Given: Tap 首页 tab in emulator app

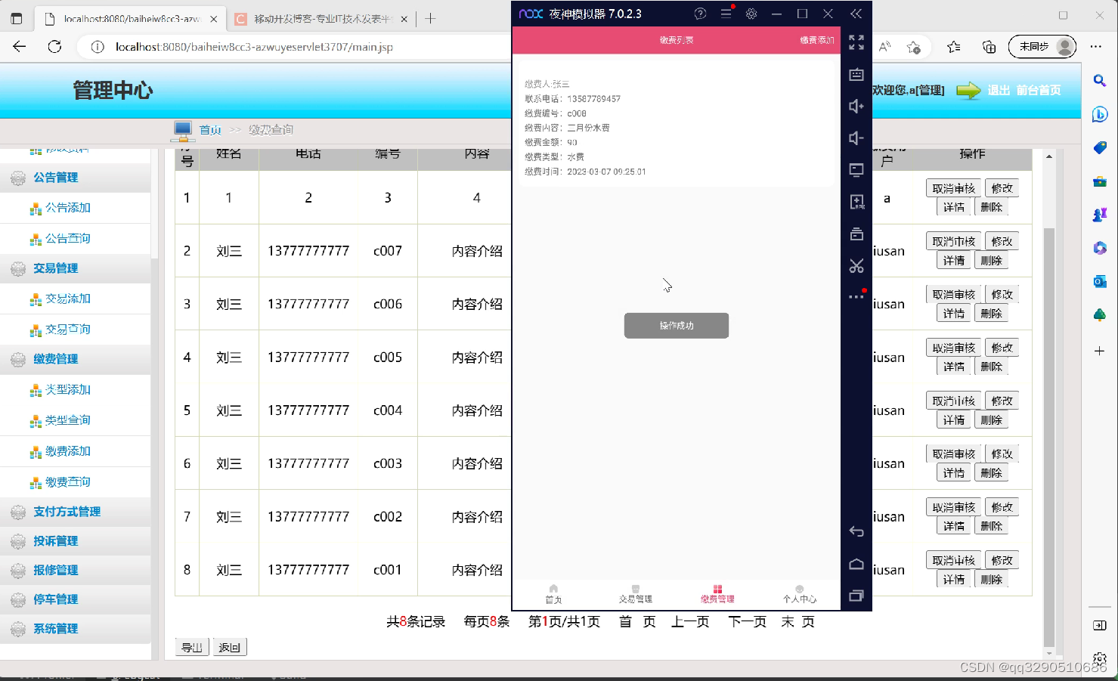Looking at the screenshot, I should tap(553, 594).
